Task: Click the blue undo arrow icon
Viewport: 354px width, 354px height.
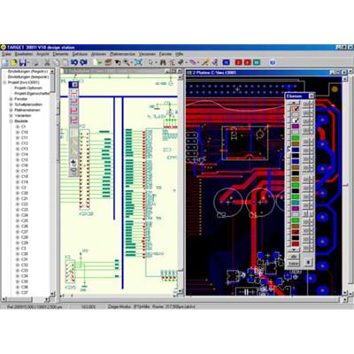Action: [74, 63]
